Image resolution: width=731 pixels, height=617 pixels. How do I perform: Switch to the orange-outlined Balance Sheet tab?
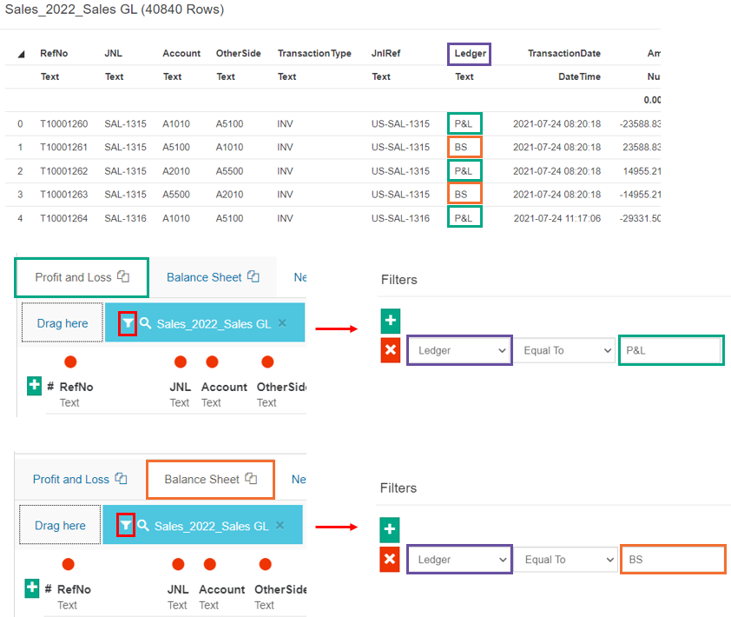pyautogui.click(x=202, y=479)
